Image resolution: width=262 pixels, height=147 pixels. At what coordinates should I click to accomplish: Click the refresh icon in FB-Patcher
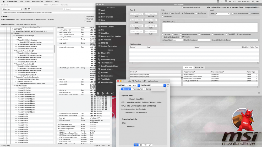click(x=168, y=85)
